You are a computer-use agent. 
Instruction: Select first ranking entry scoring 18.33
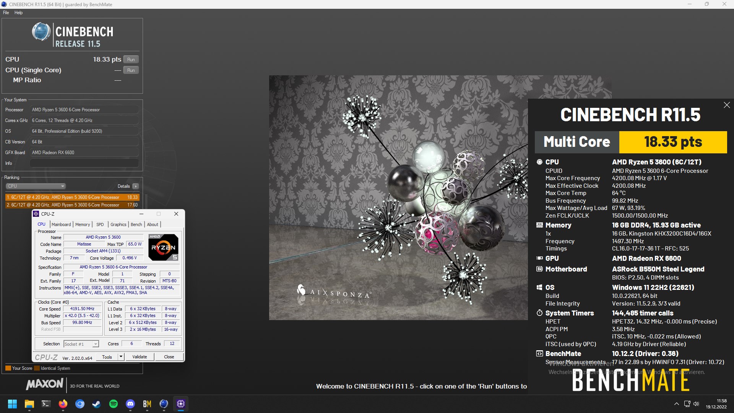coord(72,197)
